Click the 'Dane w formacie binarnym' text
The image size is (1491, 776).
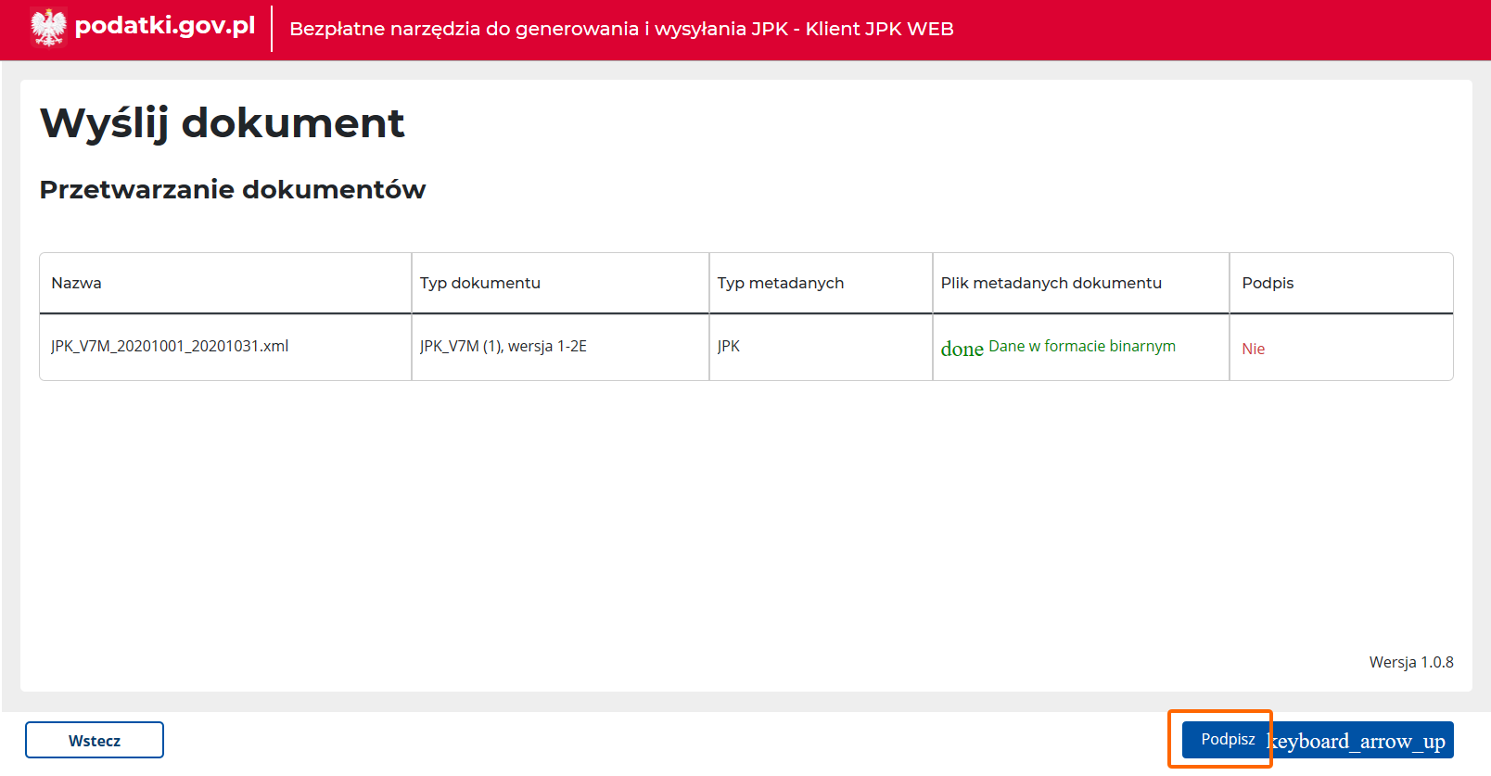[x=1082, y=346]
